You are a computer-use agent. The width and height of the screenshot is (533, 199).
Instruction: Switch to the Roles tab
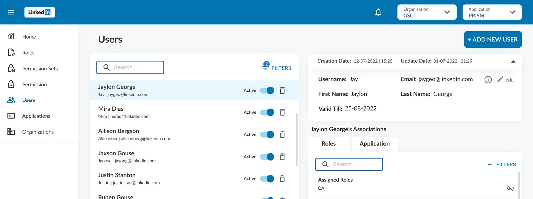(329, 144)
